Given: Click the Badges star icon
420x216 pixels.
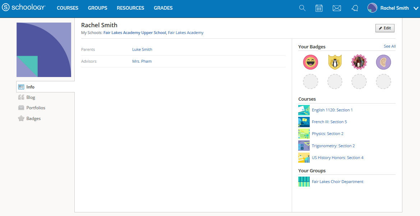Looking at the screenshot, I should pyautogui.click(x=21, y=118).
